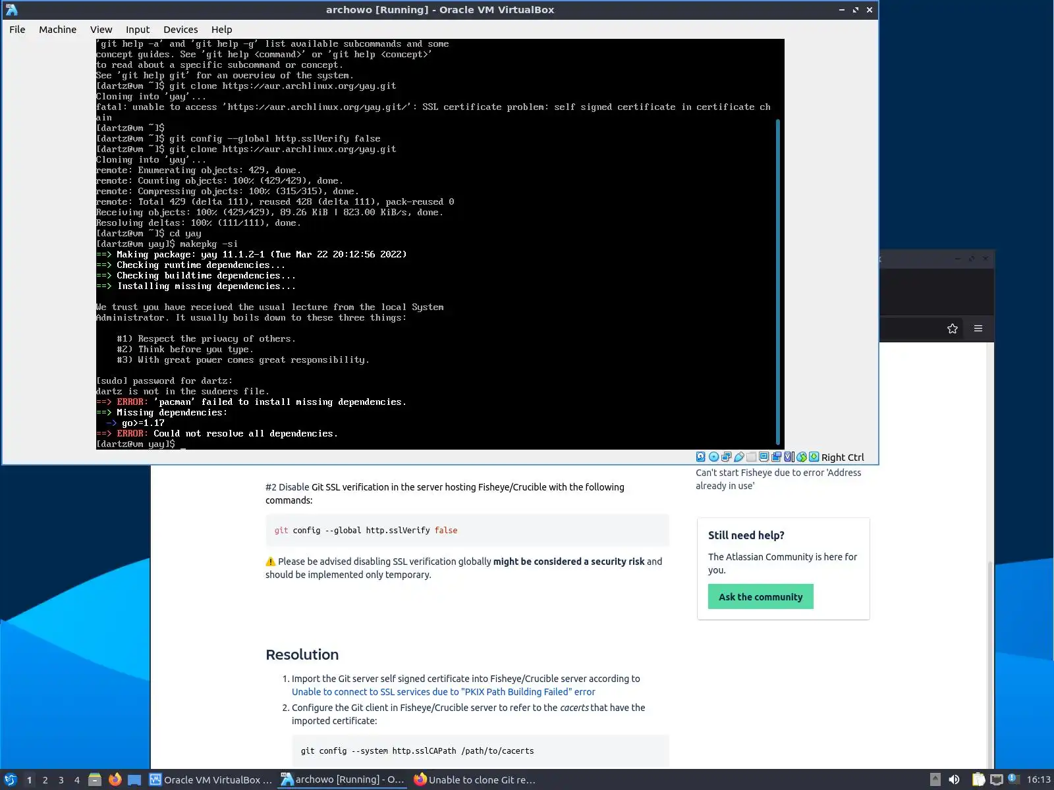This screenshot has height=790, width=1054.
Task: Click the terminal prompt line [dartz@vm yay]$
Action: [136, 444]
